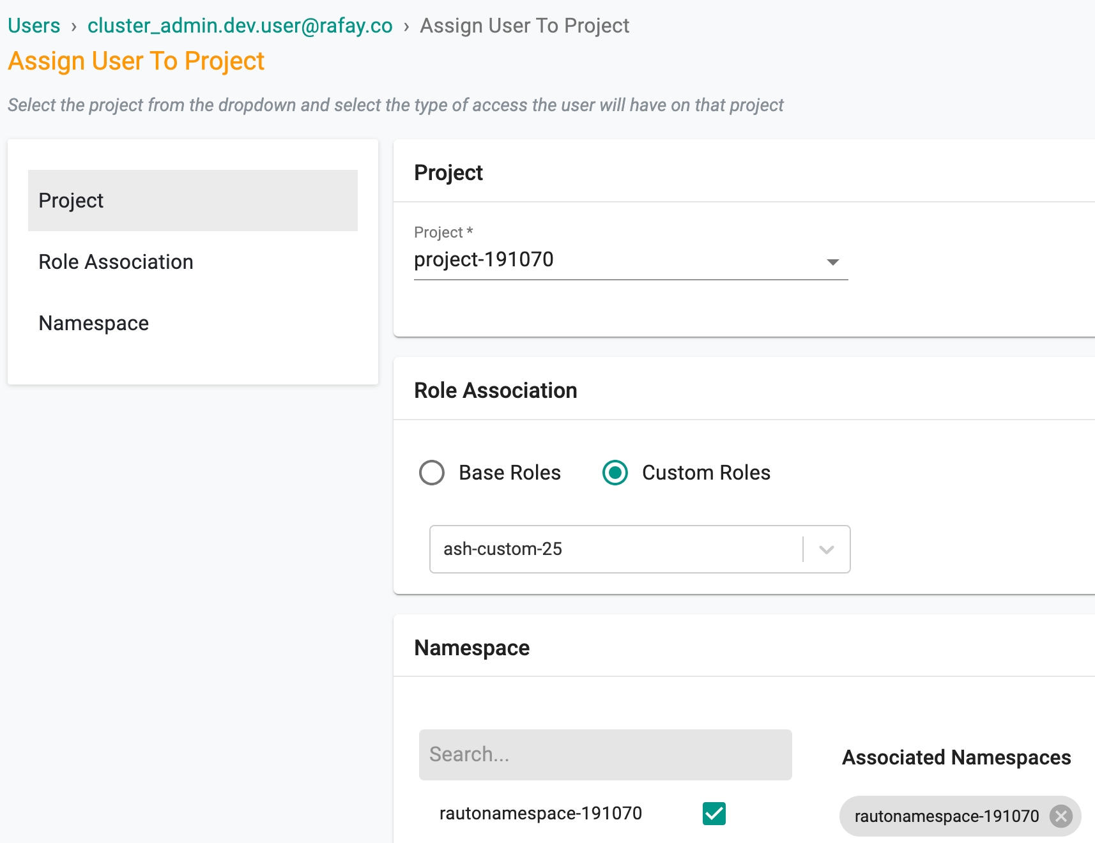Click the Role Association panel heading

496,390
